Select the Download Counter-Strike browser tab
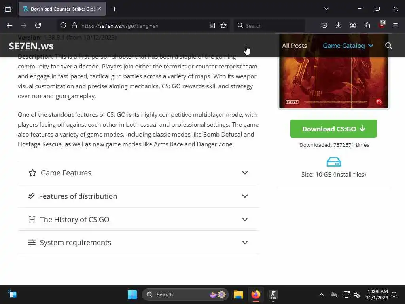The width and height of the screenshot is (405, 304). (62, 9)
